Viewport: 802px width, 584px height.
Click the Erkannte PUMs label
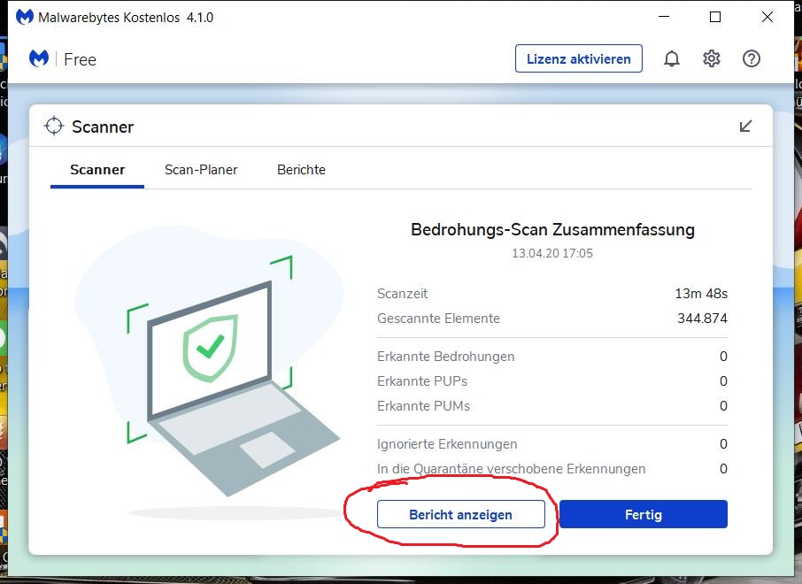(x=423, y=406)
